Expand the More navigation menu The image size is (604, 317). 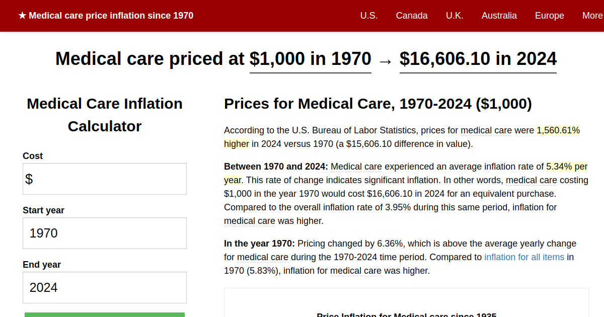592,16
